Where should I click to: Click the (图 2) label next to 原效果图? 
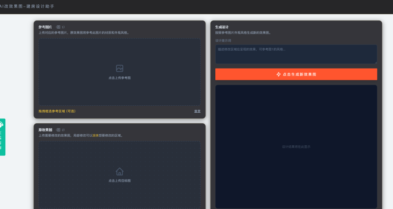pos(60,130)
